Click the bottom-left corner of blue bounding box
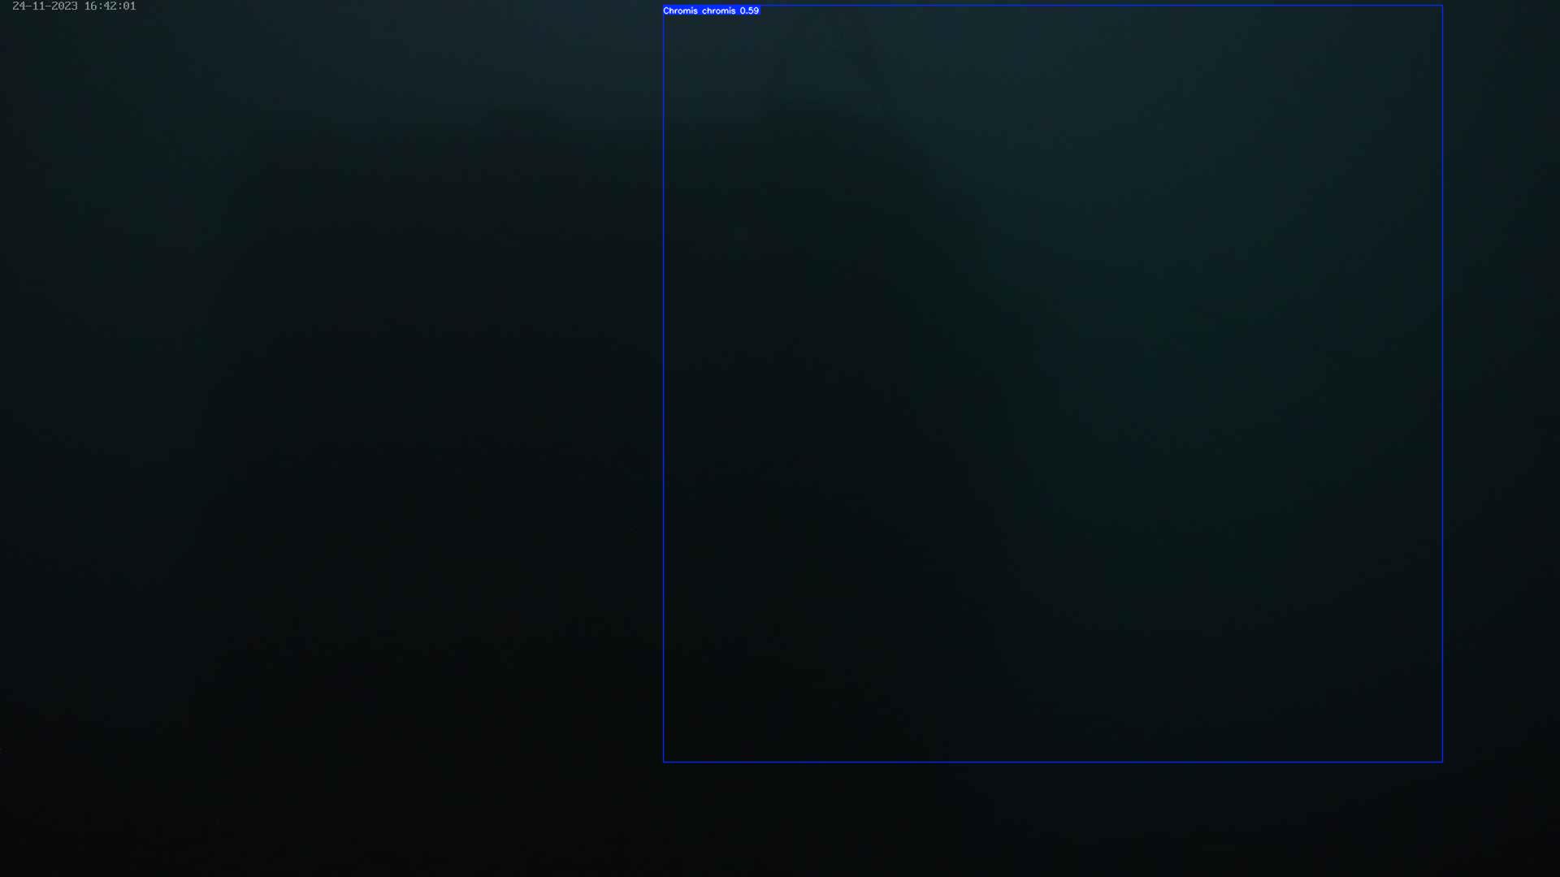 coord(664,762)
